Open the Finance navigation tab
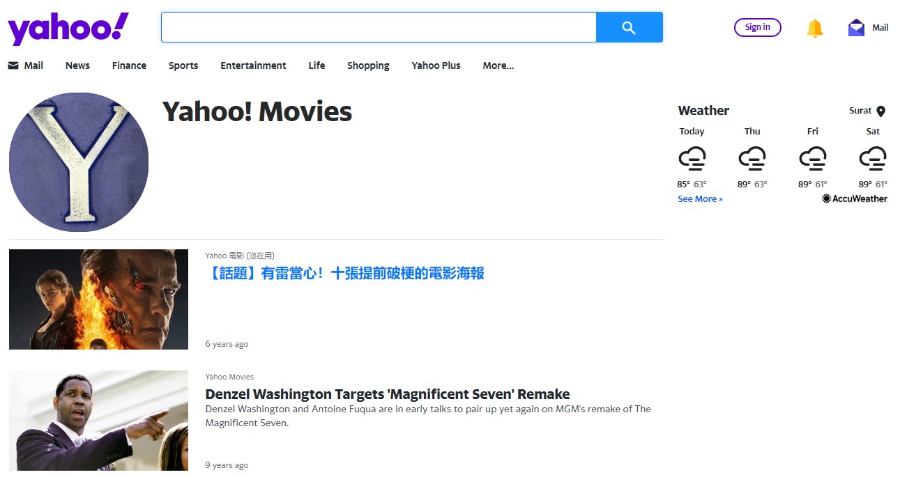This screenshot has width=900, height=477. tap(129, 65)
